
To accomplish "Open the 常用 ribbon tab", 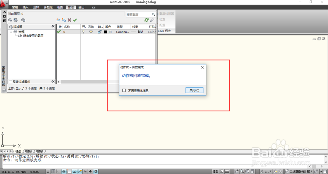I will (x=15, y=7).
